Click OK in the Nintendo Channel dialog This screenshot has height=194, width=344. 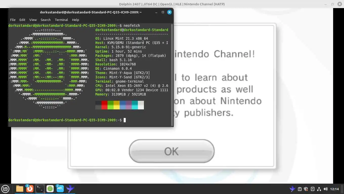pyautogui.click(x=171, y=151)
